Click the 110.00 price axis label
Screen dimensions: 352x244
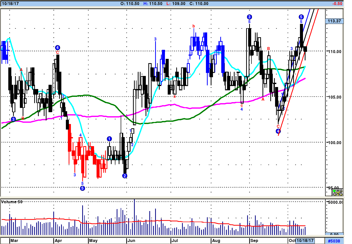coord(335,52)
